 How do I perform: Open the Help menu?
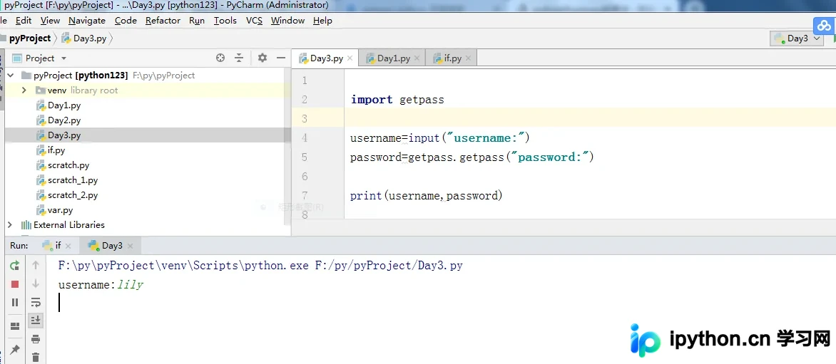click(322, 20)
